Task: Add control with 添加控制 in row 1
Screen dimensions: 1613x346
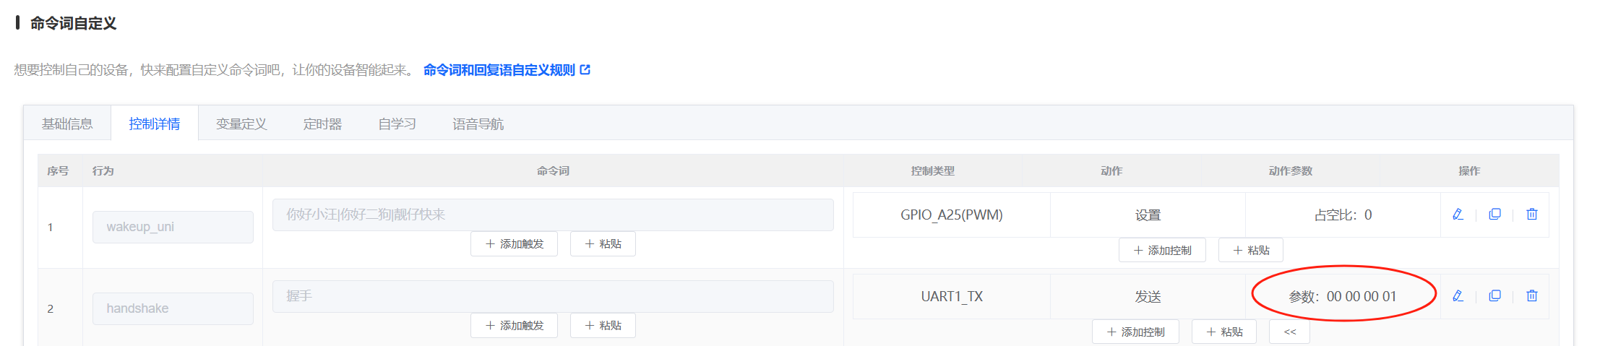Action: pyautogui.click(x=1162, y=251)
